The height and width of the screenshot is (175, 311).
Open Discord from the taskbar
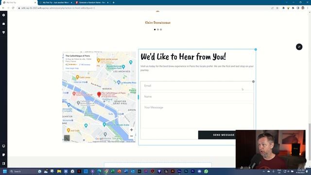(x=199, y=171)
